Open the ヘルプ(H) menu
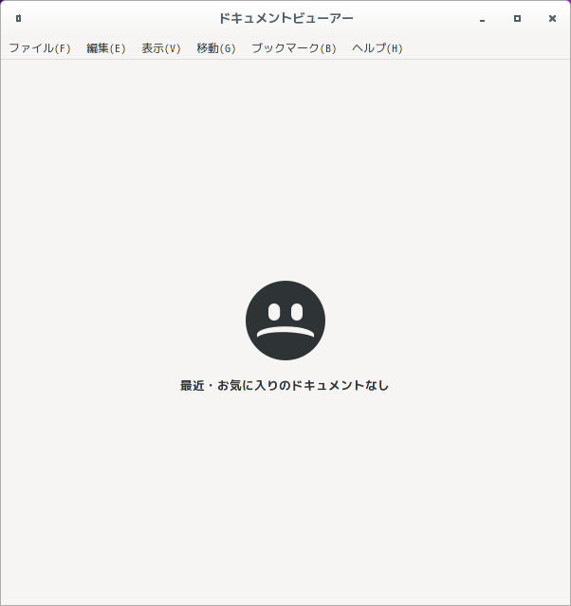Screen dimensions: 571x606 tap(377, 48)
